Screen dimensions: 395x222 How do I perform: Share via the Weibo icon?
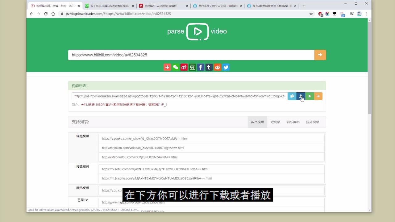tap(184, 67)
